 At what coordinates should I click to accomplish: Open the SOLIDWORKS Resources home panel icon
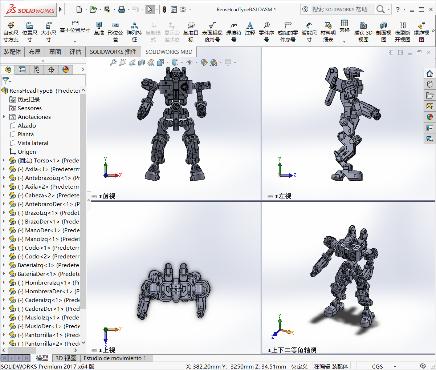pos(430,73)
